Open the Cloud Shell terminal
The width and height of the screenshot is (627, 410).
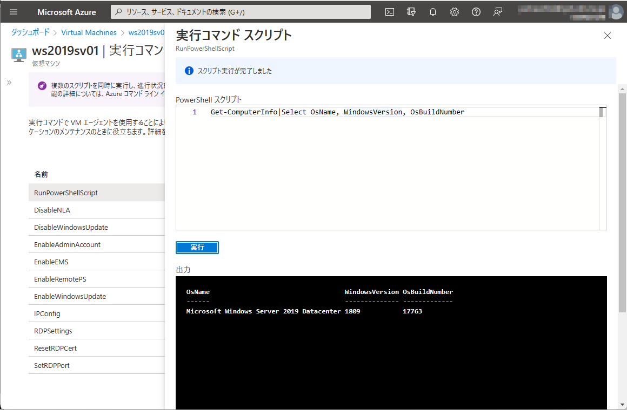pos(389,11)
